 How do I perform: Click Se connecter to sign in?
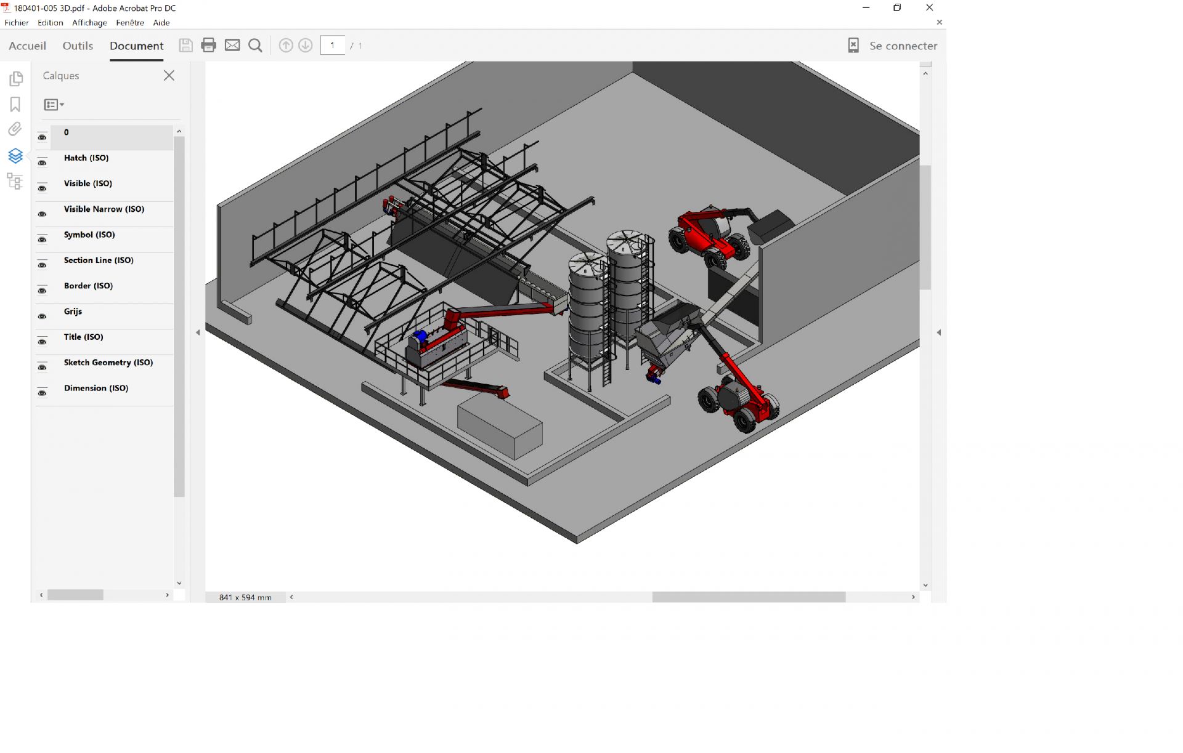(903, 46)
